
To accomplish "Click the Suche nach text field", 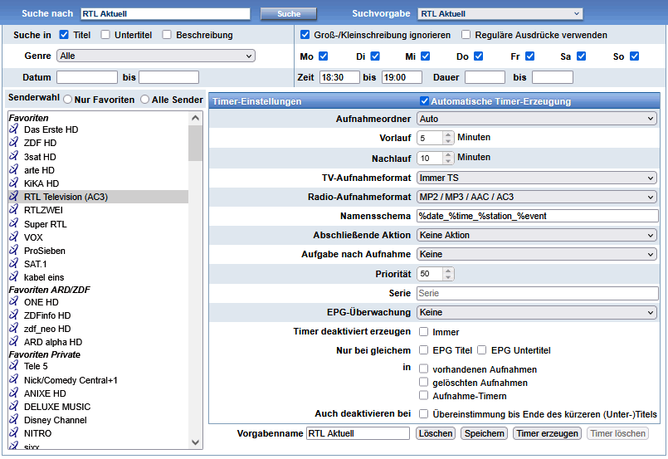I will (x=165, y=13).
